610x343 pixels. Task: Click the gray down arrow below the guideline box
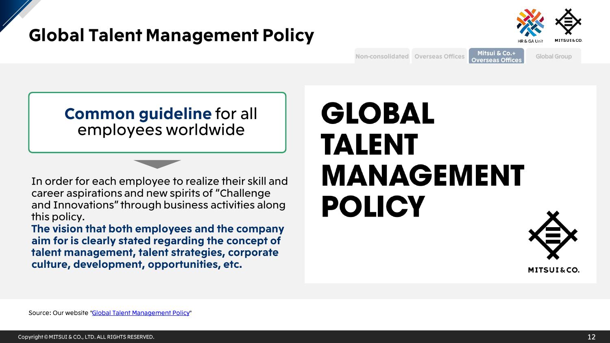pyautogui.click(x=157, y=164)
